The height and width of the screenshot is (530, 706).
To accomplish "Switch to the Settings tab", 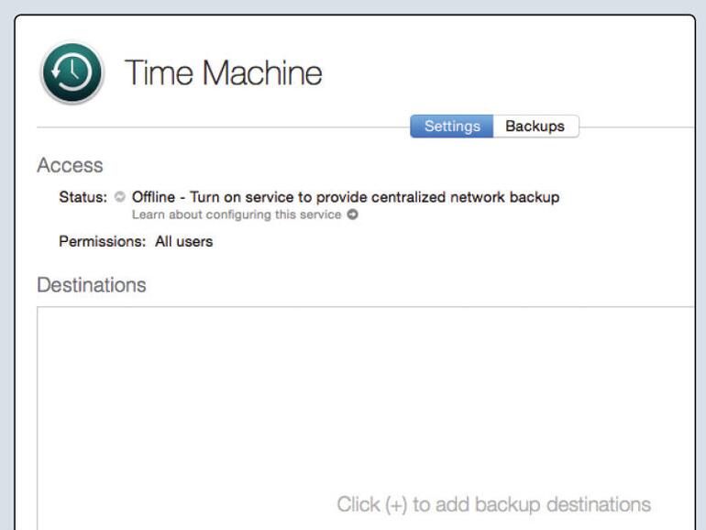I will tap(452, 126).
